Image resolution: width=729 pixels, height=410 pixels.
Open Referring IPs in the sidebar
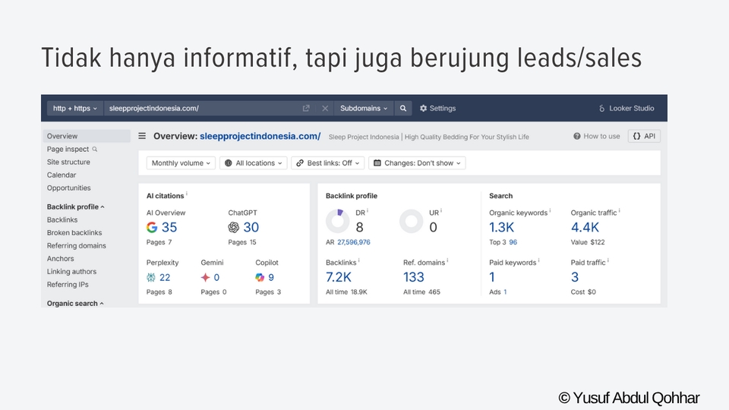(x=68, y=285)
